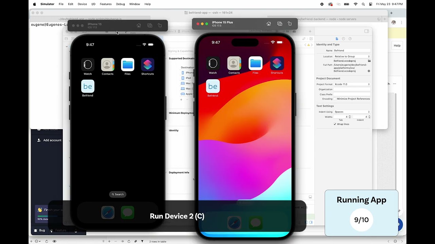The width and height of the screenshot is (435, 244).
Task: Click the Class Prefix input field
Action: (352, 95)
